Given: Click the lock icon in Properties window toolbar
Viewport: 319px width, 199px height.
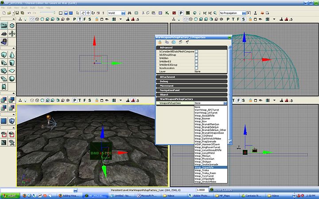Looking at the screenshot, I should [x=160, y=42].
